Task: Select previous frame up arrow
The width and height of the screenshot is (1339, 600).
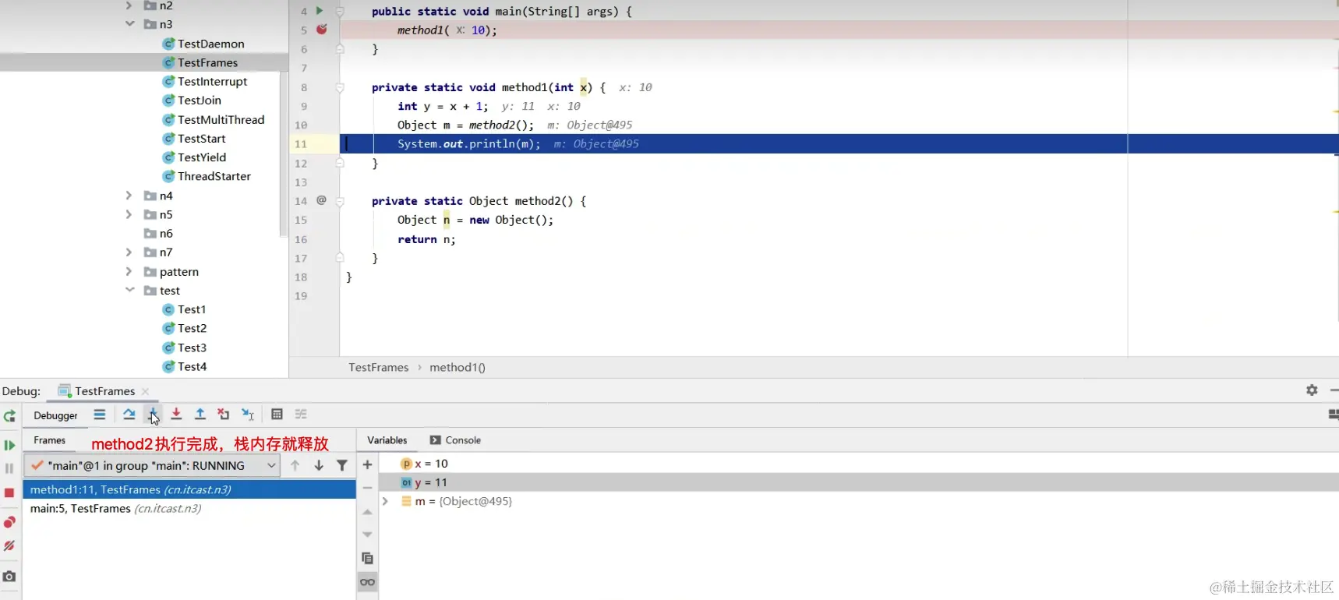Action: pyautogui.click(x=295, y=465)
